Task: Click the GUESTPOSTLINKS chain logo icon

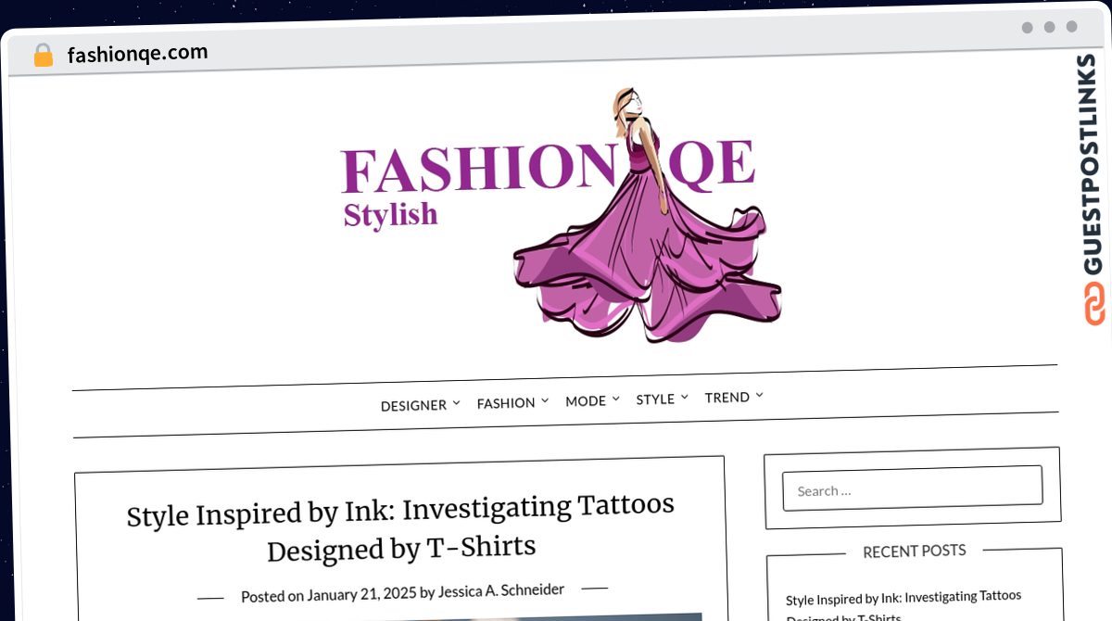Action: point(1093,302)
